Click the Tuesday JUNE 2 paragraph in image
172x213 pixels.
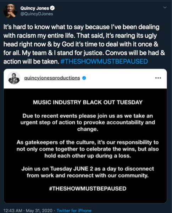coord(88,172)
